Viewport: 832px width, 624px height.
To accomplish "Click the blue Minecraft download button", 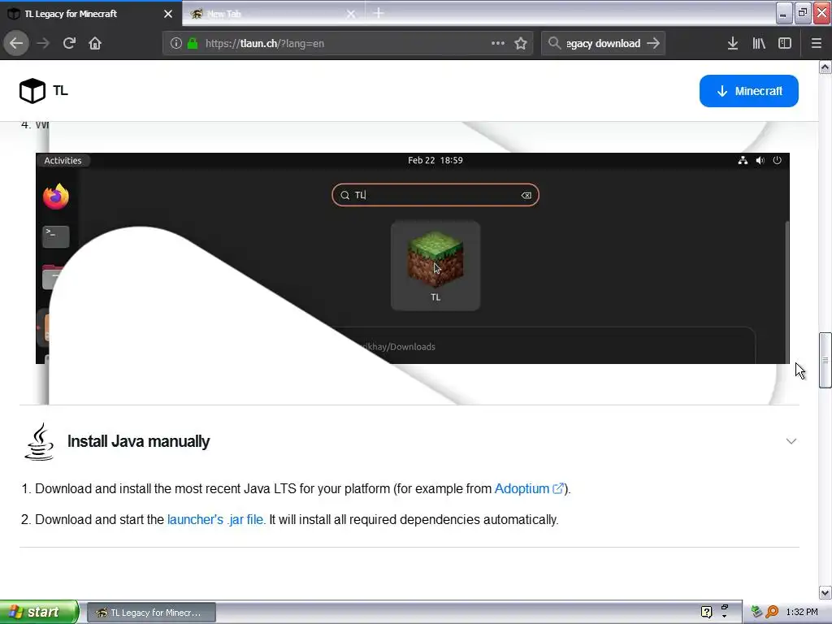I will point(748,91).
